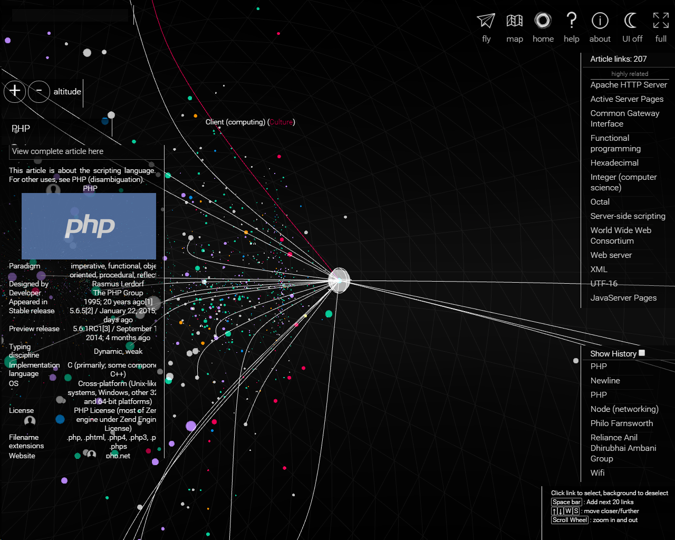Decrease altitude with the minus button
This screenshot has width=675, height=540.
[x=39, y=91]
